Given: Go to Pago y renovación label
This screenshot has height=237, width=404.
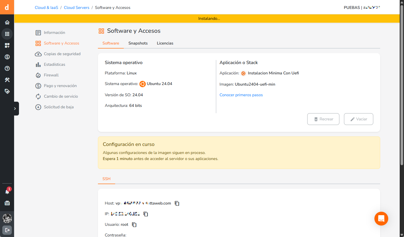Looking at the screenshot, I should pos(60,86).
